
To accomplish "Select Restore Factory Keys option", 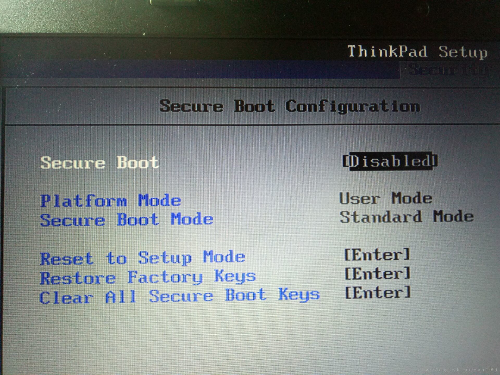I will 148,277.
